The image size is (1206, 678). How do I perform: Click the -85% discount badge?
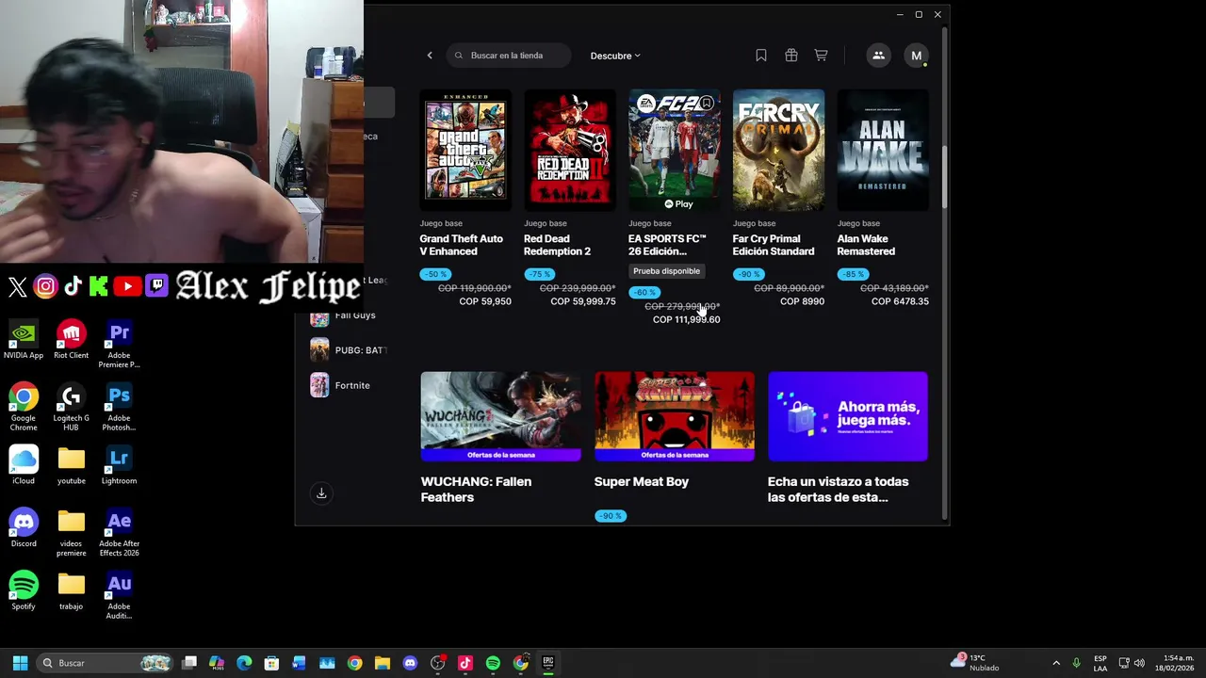pos(853,274)
